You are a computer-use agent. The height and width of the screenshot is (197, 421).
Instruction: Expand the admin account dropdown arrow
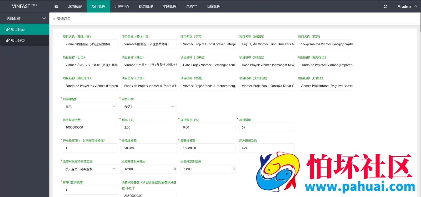[x=416, y=6]
